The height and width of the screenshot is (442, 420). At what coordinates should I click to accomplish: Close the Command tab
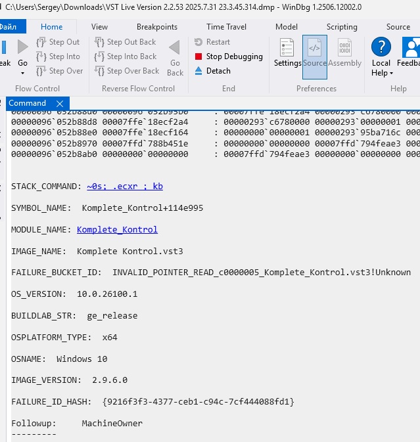[60, 104]
